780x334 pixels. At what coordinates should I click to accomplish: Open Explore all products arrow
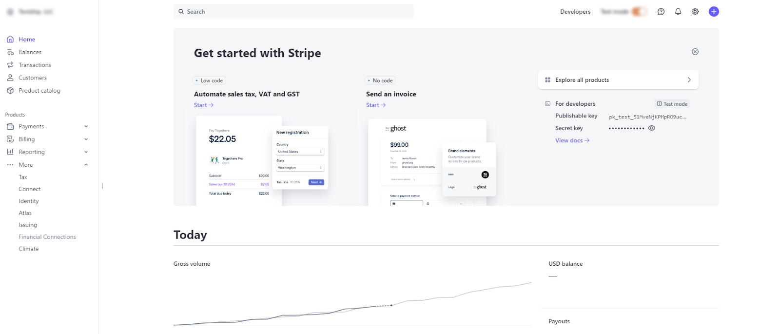[689, 80]
